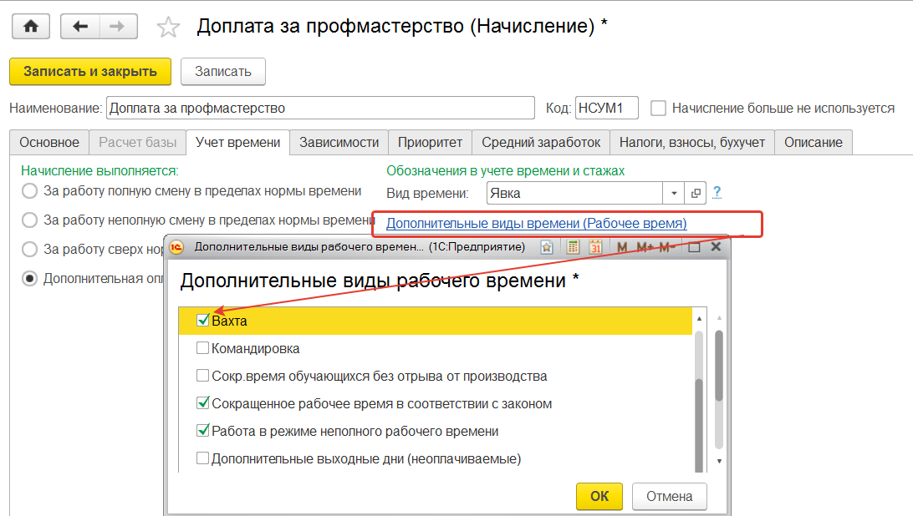Expand the Вид времени dropdown
This screenshot has height=516, width=913.
(674, 193)
